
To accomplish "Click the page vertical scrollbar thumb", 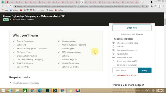I will click(165, 22).
